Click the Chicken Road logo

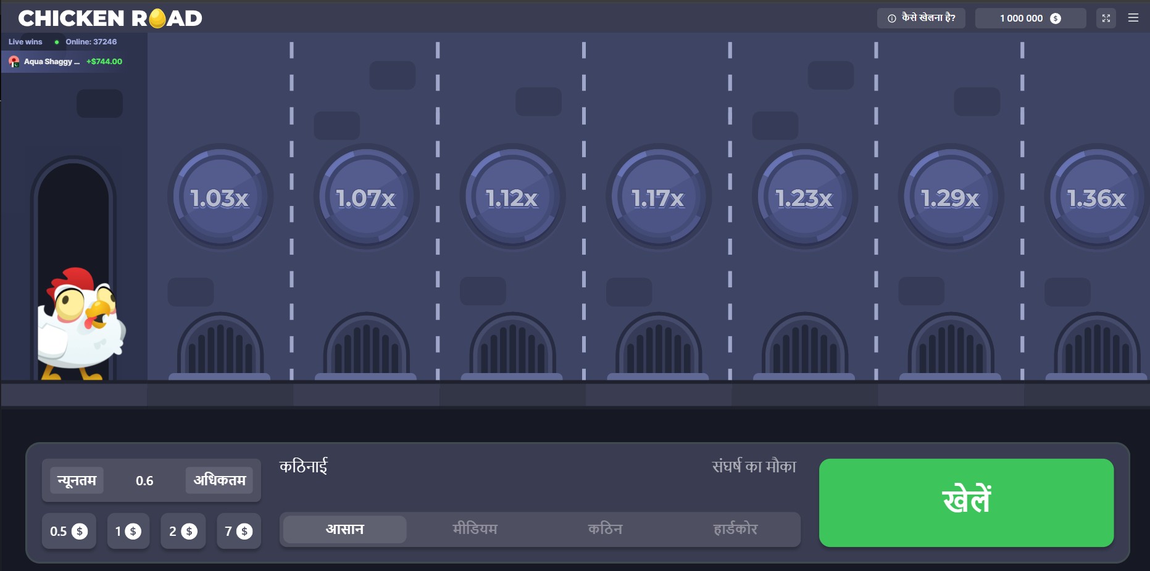(x=110, y=18)
